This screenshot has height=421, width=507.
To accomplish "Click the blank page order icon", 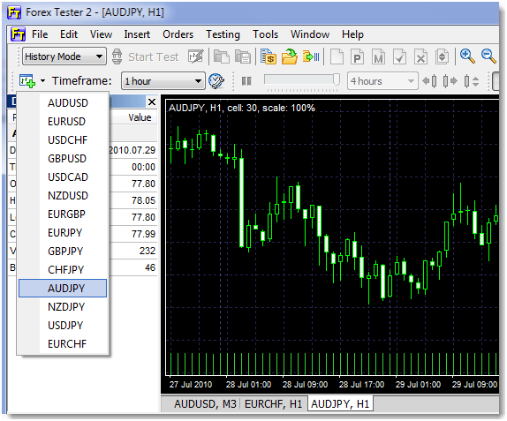I will 337,56.
